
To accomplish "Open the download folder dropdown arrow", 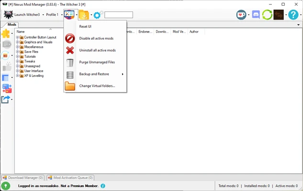I will (91, 15).
